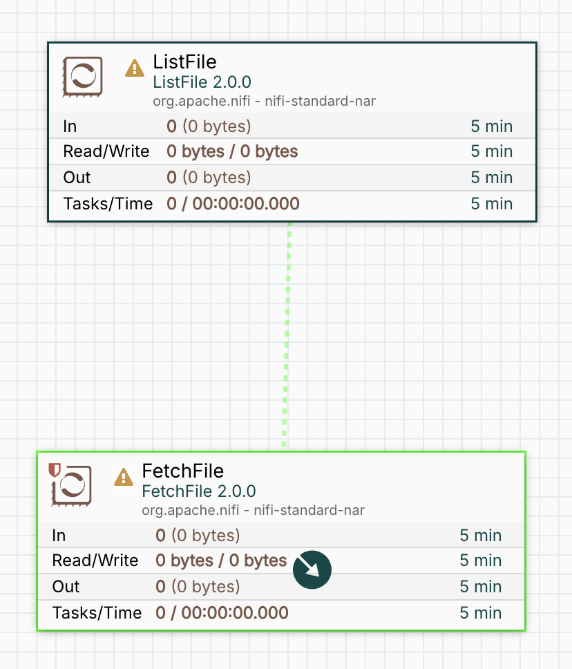Click ListFile's Tasks/Time value
Screen dimensions: 572x669
click(233, 204)
